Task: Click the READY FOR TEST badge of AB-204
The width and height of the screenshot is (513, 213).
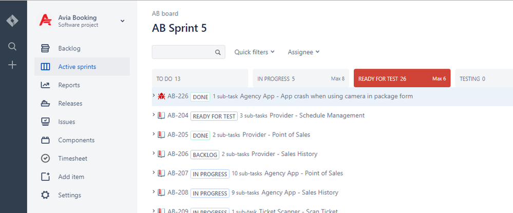Action: (214, 116)
